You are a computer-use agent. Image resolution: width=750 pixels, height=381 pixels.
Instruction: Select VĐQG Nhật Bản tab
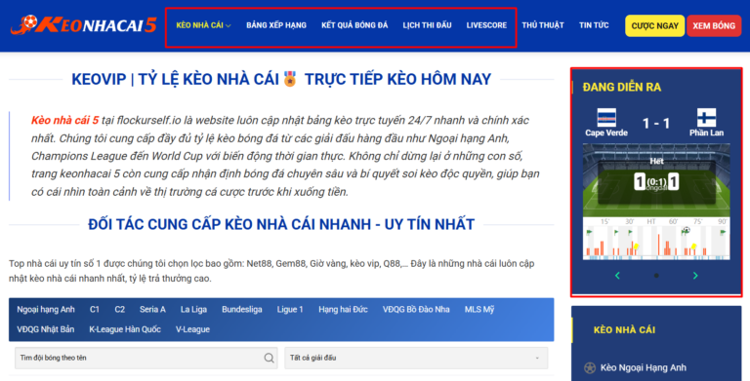coord(46,329)
